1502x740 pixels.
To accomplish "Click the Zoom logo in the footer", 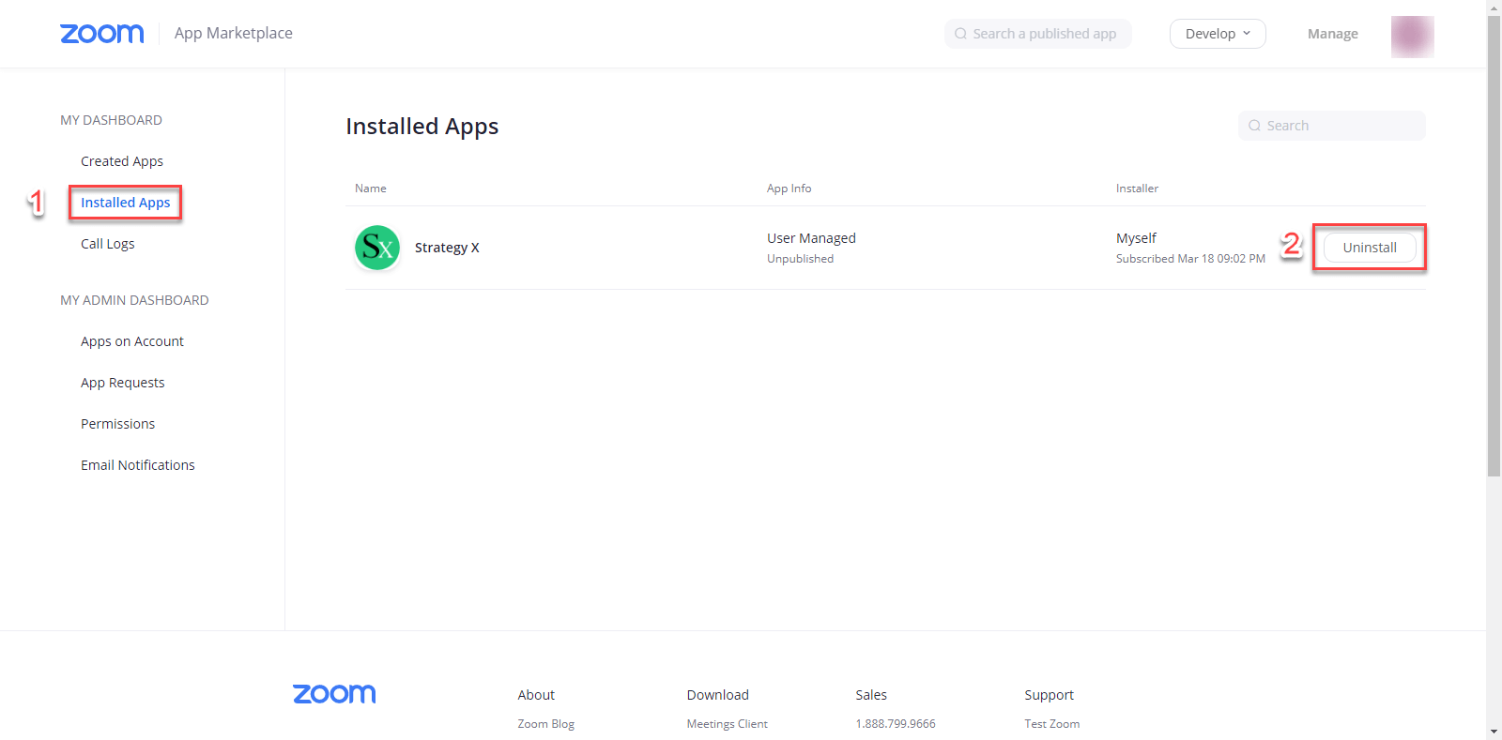I will click(x=334, y=694).
